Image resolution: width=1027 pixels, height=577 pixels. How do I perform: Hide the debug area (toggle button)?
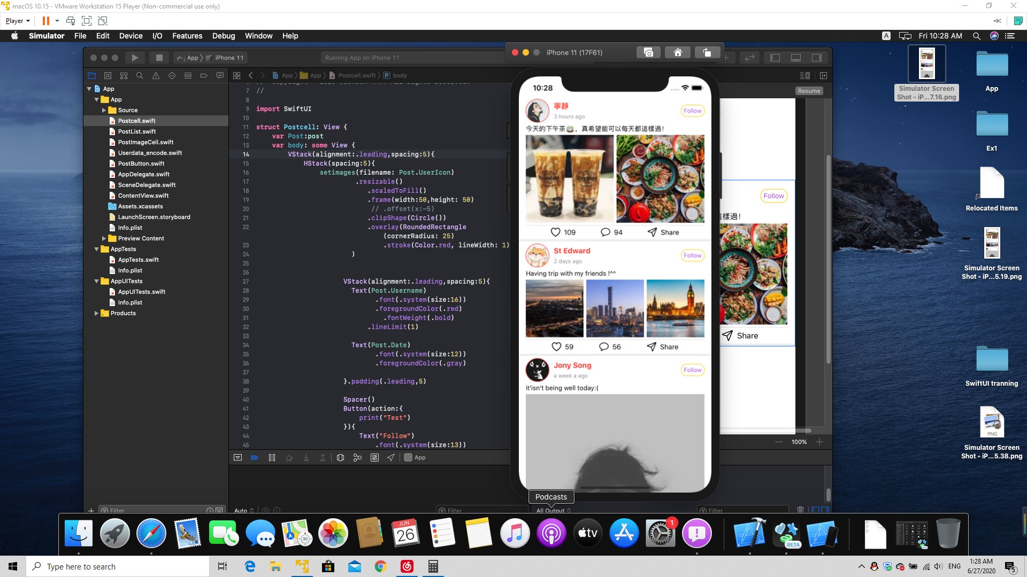coord(238,458)
